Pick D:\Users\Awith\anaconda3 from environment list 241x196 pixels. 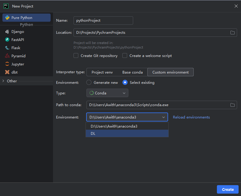tap(127, 126)
